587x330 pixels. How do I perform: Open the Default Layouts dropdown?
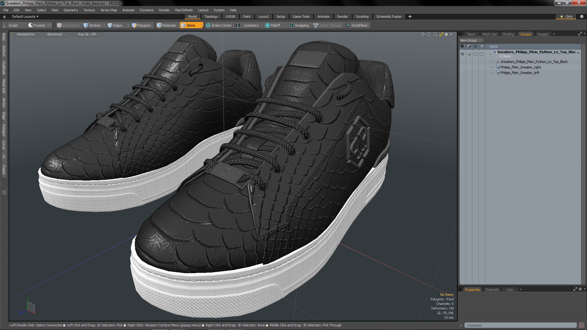click(x=25, y=16)
